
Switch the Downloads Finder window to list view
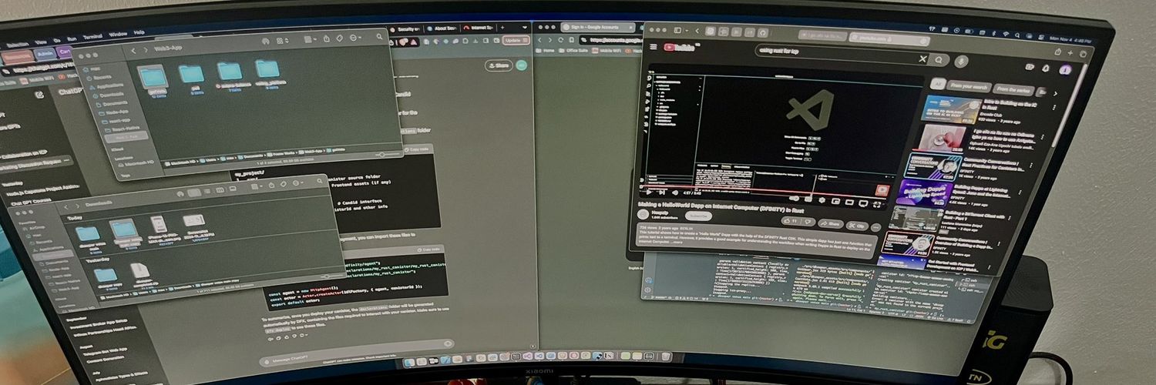207,191
